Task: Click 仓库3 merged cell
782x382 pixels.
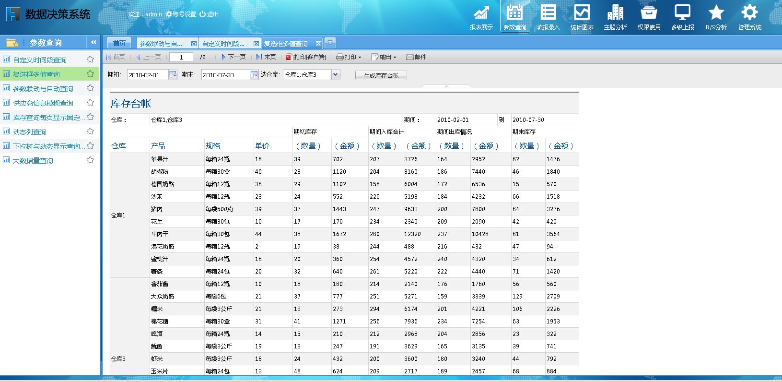Action: point(129,326)
